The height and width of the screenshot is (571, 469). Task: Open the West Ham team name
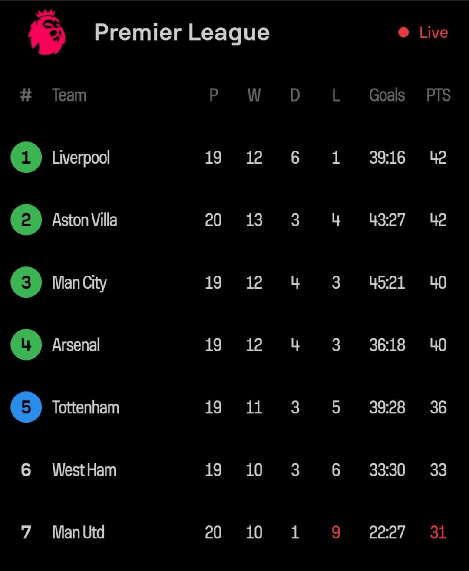(84, 470)
